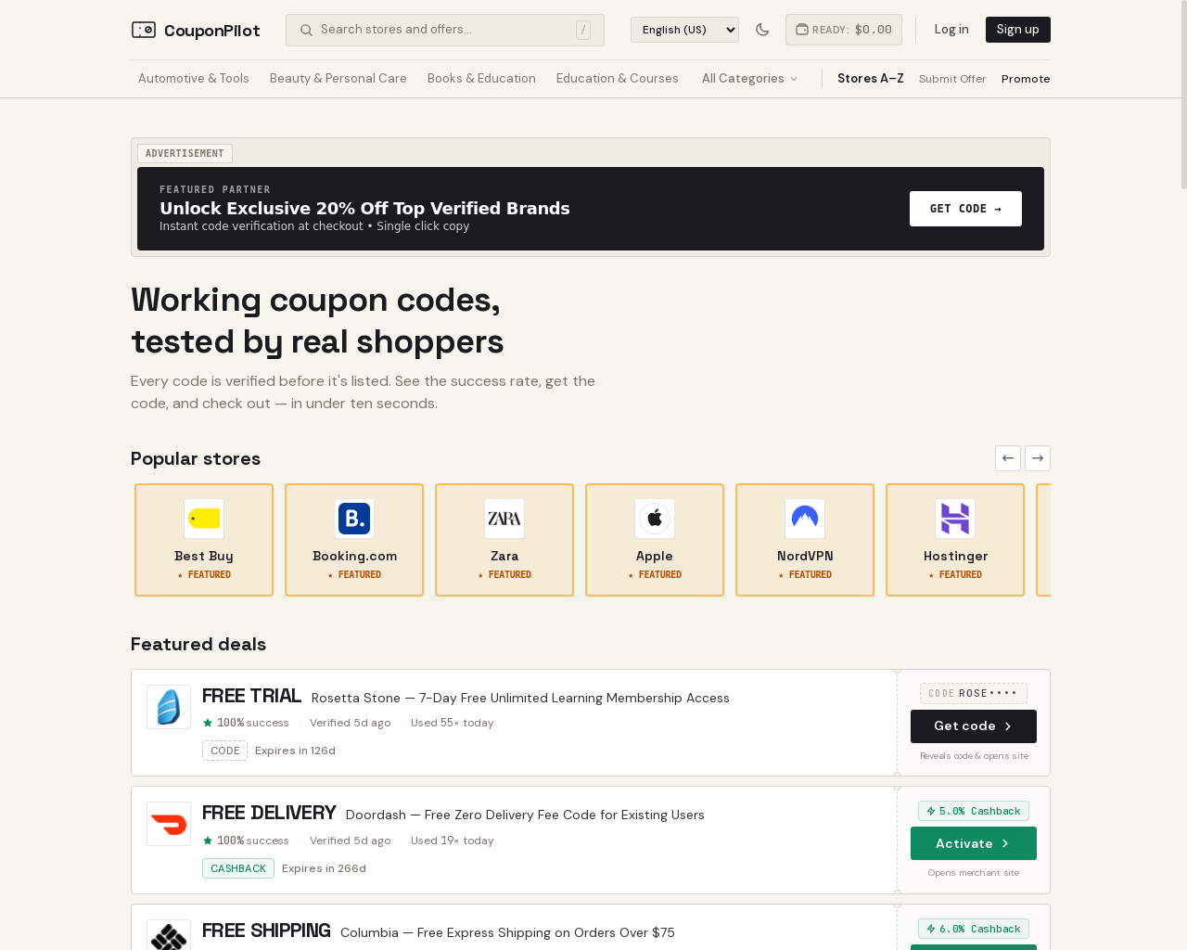Image resolution: width=1187 pixels, height=950 pixels.
Task: Open the NordVPN store logo
Action: tap(805, 519)
